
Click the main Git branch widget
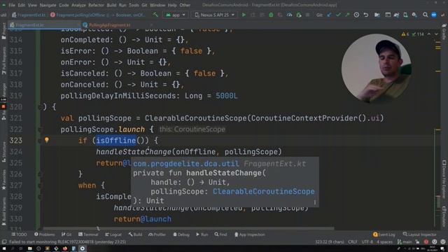(405, 241)
